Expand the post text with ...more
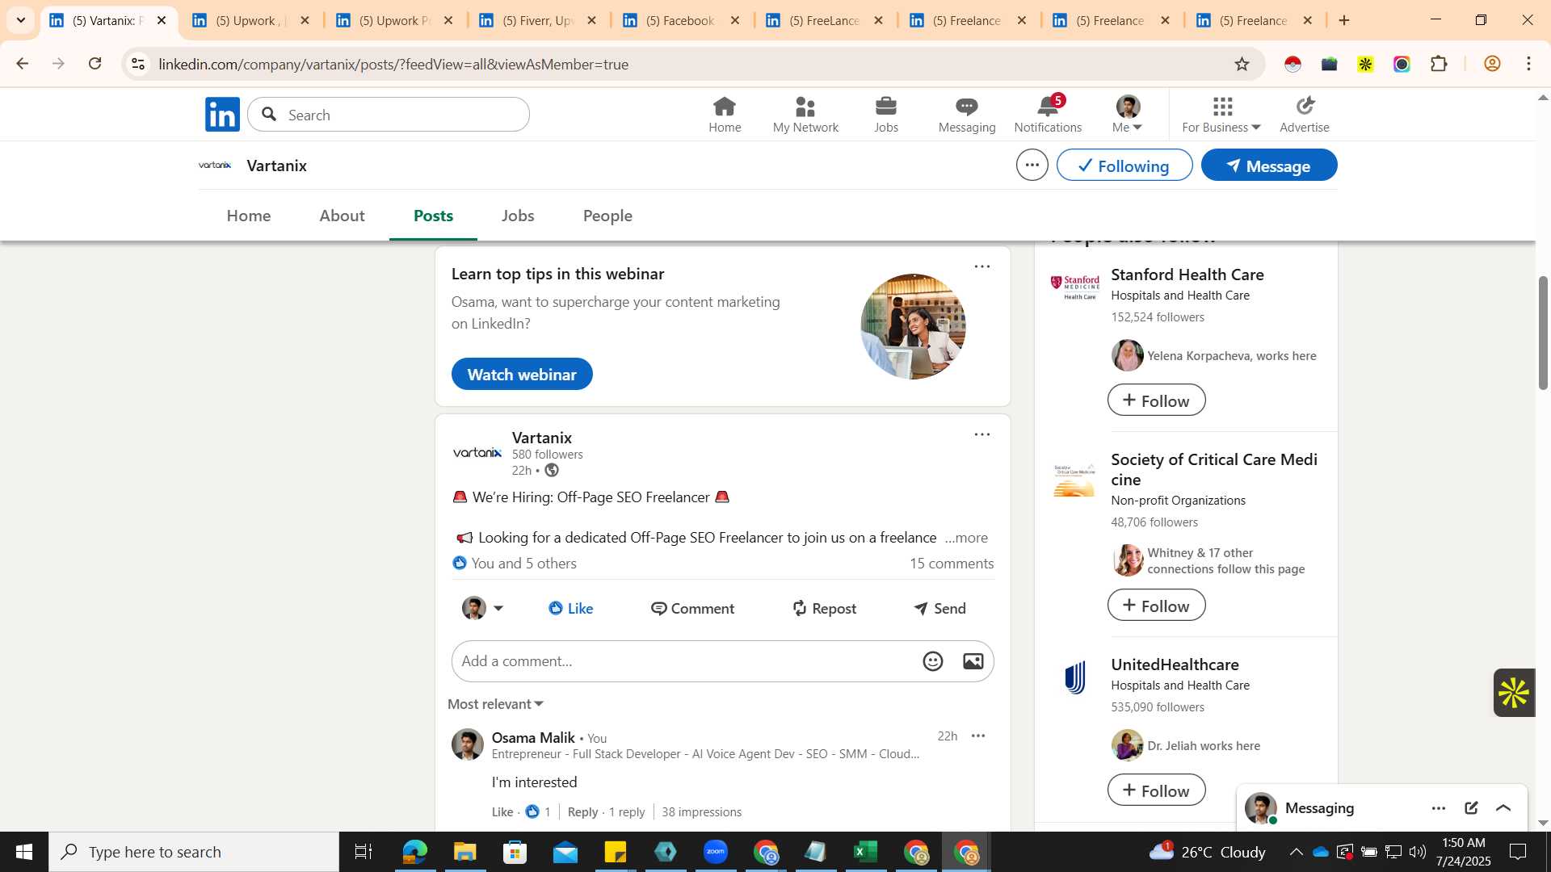 click(x=966, y=538)
